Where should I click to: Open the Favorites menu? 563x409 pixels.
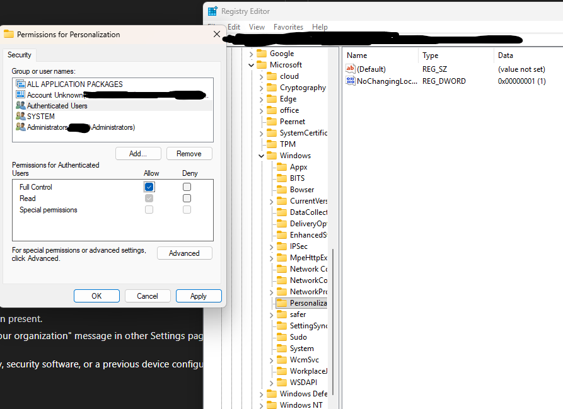coord(288,27)
